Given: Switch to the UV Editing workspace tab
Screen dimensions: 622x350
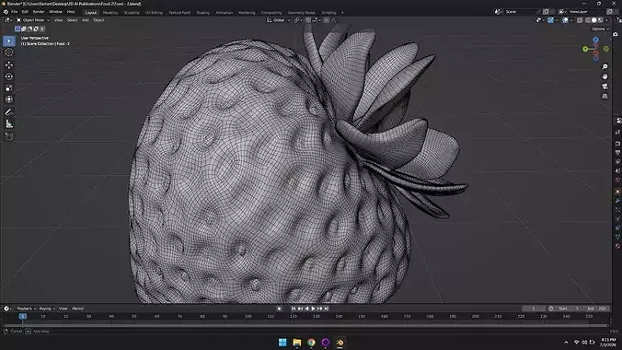Looking at the screenshot, I should point(154,13).
